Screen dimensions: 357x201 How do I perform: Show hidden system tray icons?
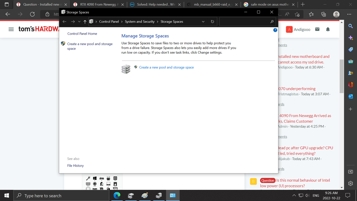pos(294,195)
